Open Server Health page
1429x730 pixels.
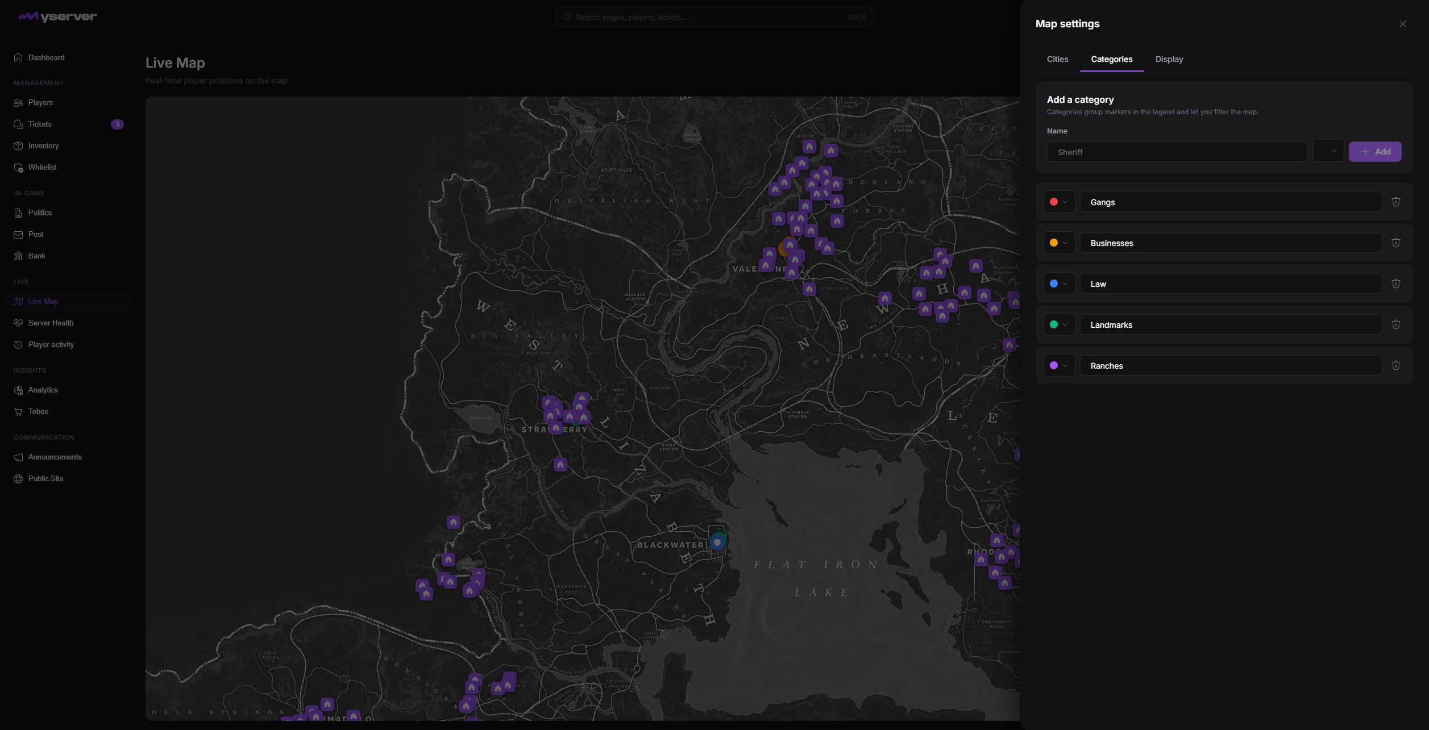pos(68,323)
